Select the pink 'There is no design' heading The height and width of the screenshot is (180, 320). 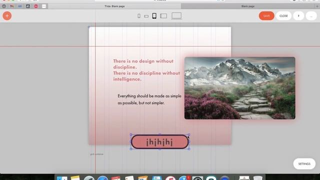146,70
